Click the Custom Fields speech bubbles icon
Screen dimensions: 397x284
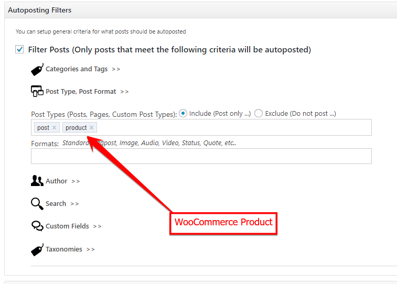[37, 226]
